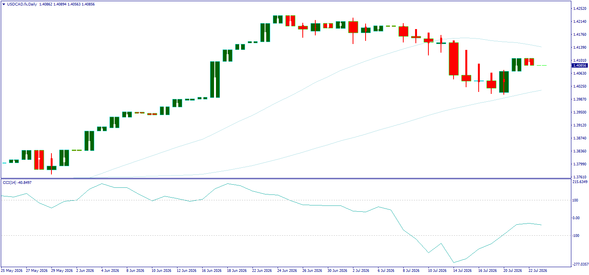589x275 pixels.
Task: Click the 6 Jul 2026 date label
Action: click(x=386, y=271)
